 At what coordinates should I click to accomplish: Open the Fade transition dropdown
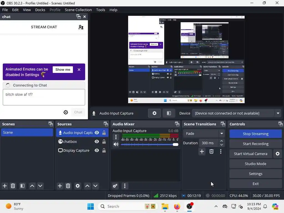coord(204,133)
